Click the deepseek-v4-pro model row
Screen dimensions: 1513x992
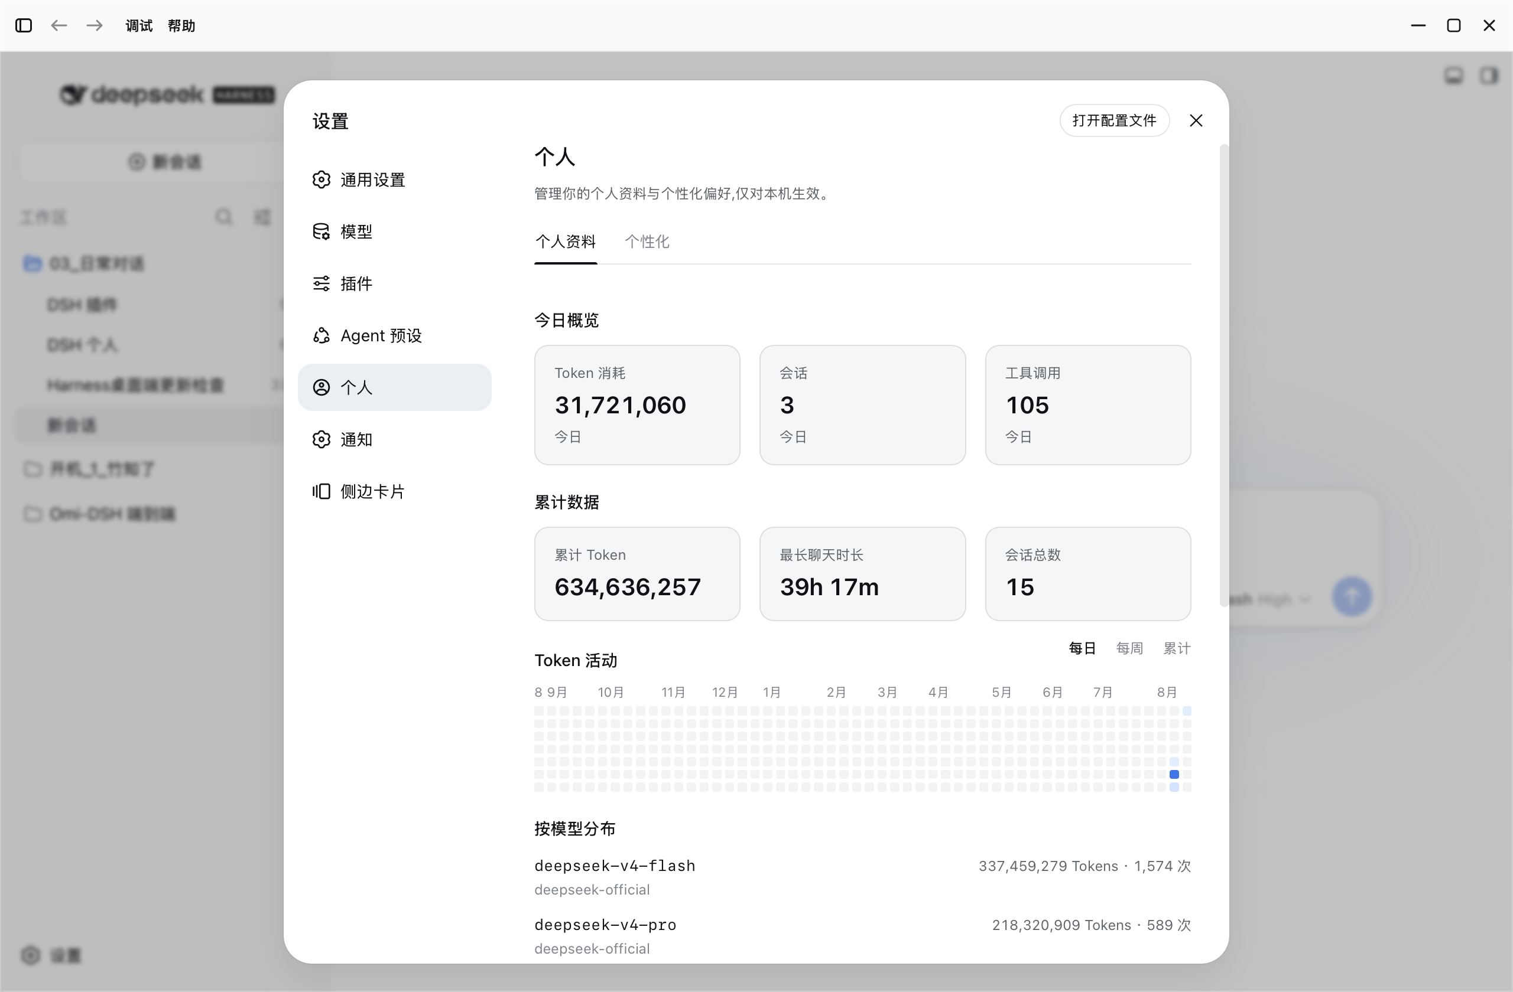(863, 936)
